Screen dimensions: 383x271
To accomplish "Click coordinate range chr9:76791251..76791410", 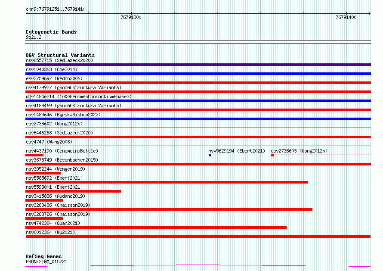I will coord(56,9).
